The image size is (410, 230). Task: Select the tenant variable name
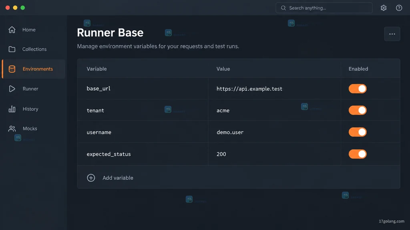coord(95,111)
